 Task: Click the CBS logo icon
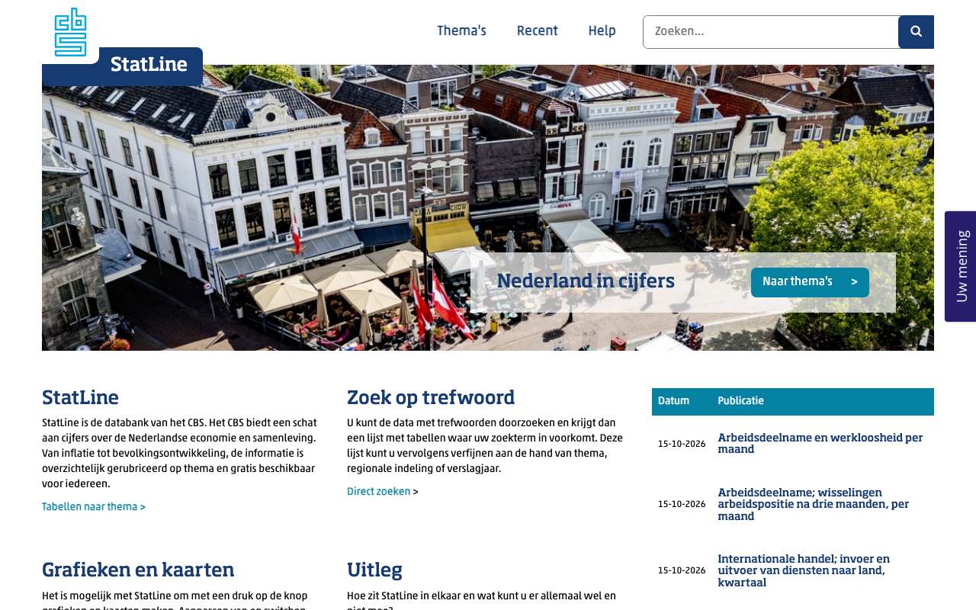pos(70,32)
